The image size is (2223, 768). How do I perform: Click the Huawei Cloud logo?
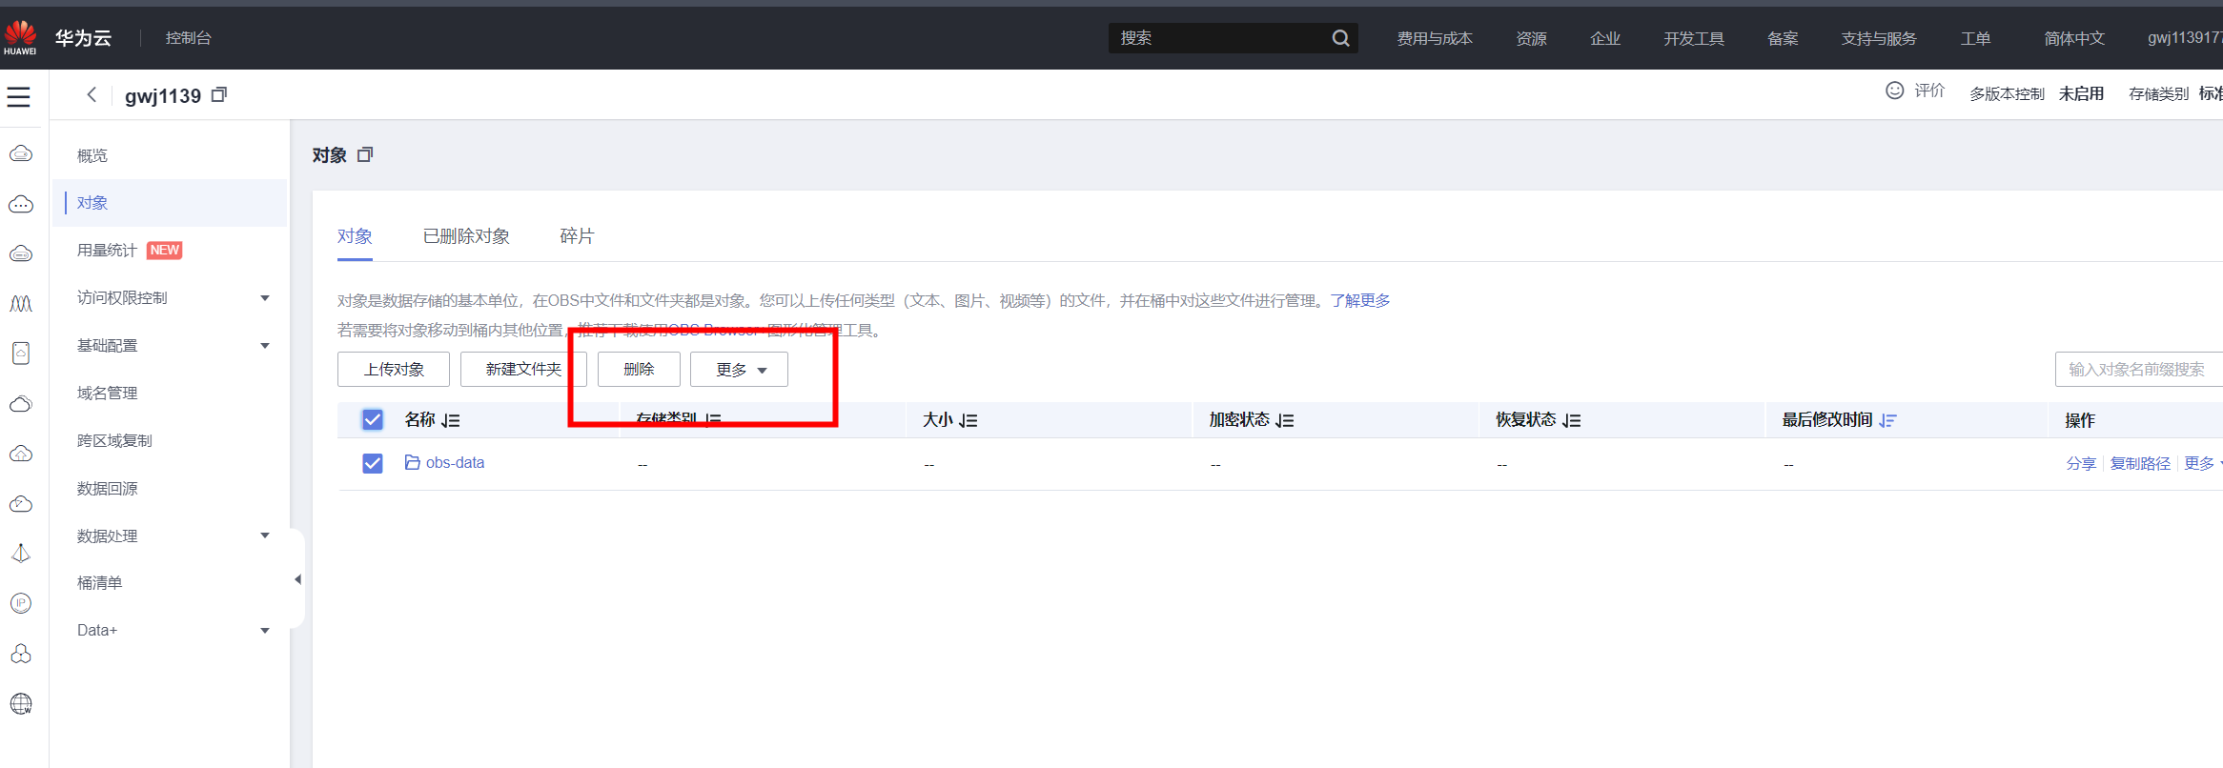pos(20,37)
